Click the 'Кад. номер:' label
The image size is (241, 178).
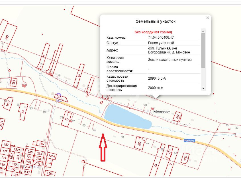(x=116, y=38)
